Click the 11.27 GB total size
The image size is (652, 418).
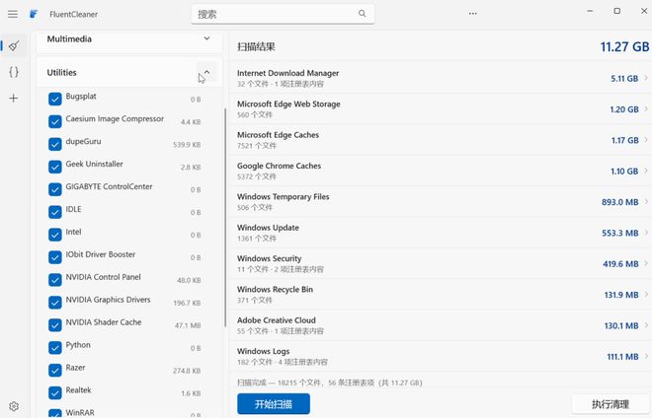pos(624,47)
